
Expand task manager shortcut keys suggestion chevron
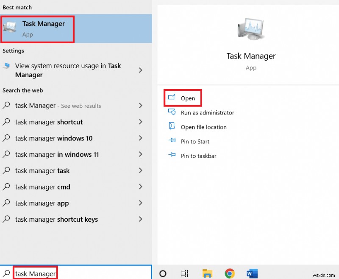click(x=141, y=219)
